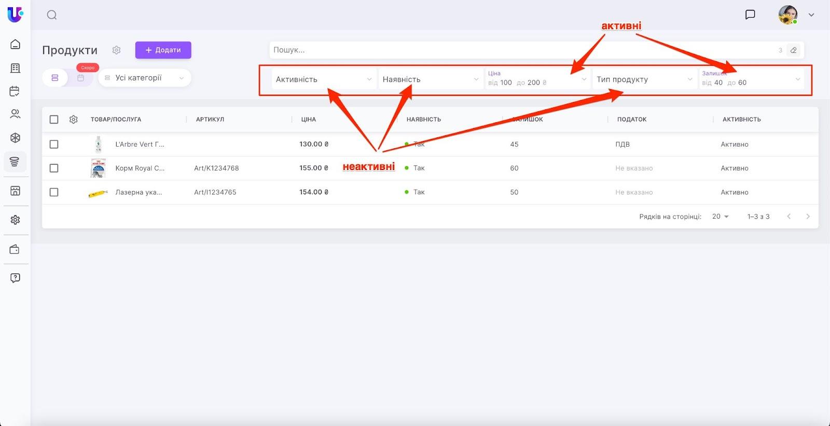Open the search magnifier in top bar
The width and height of the screenshot is (830, 426).
coord(52,15)
